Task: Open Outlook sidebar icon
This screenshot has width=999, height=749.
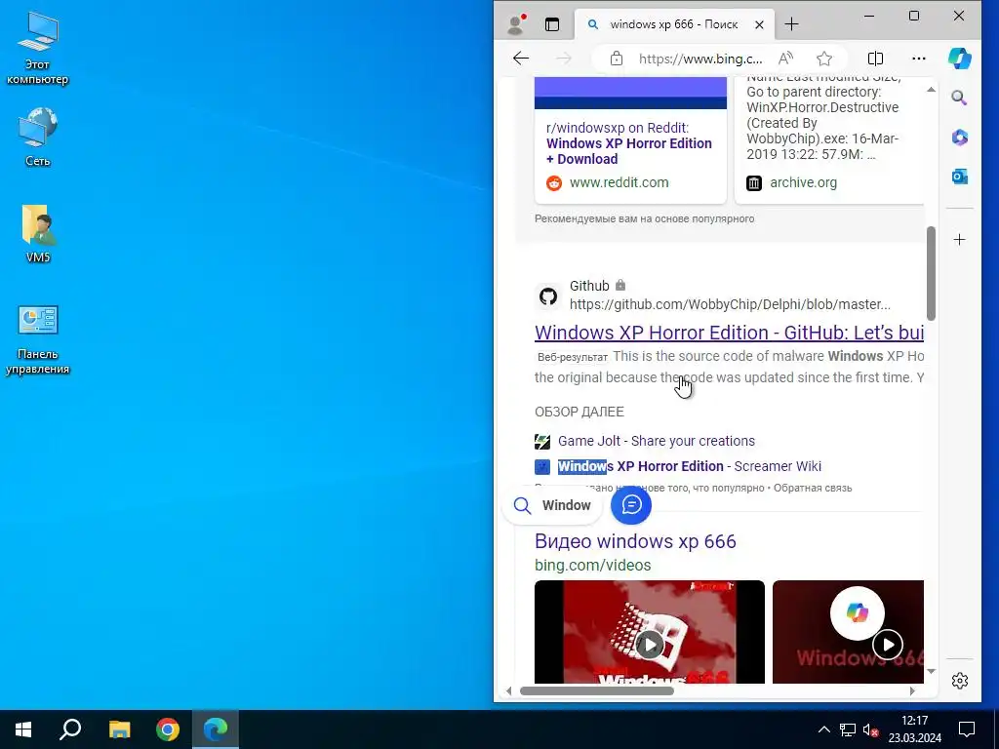Action: 960,177
